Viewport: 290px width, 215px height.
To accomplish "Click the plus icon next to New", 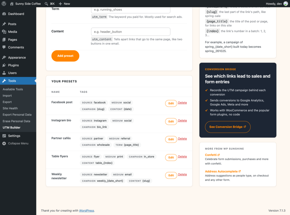I will point(60,4).
